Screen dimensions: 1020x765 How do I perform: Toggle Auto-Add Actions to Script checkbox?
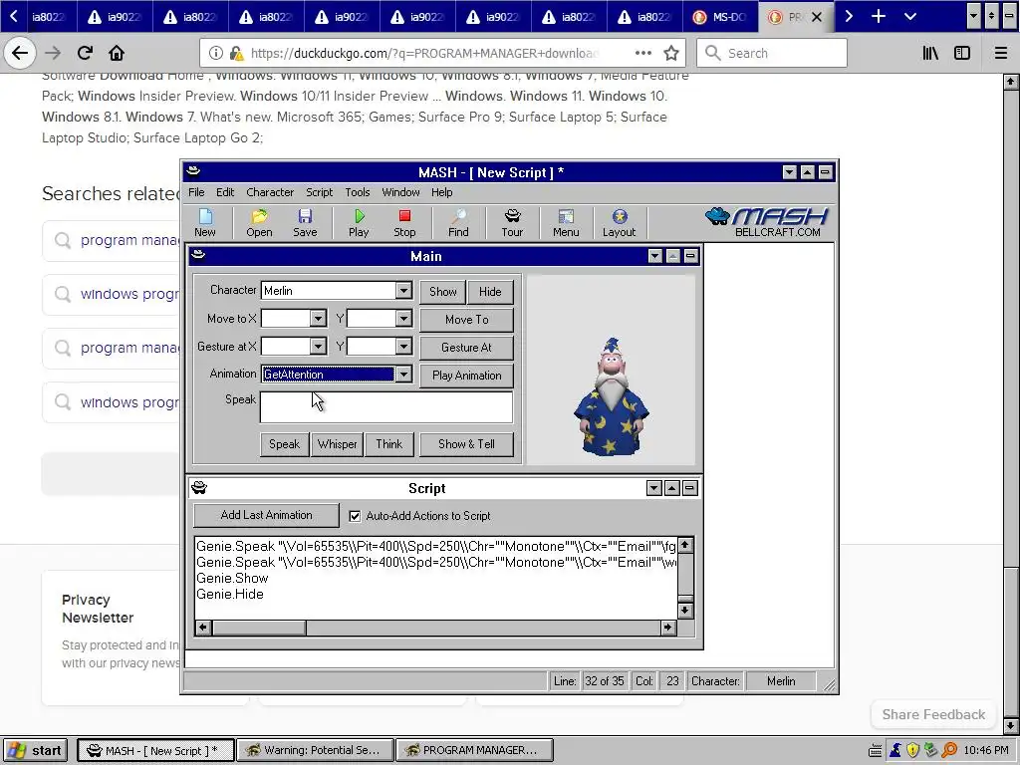click(355, 516)
